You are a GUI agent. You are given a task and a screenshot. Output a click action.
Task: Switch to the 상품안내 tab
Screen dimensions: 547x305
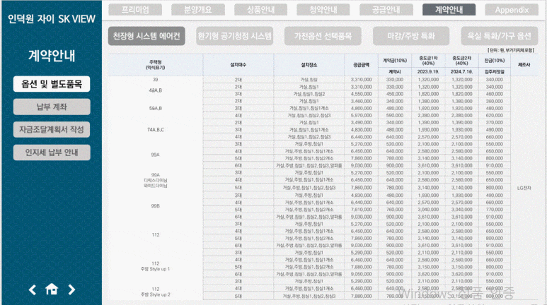click(260, 10)
